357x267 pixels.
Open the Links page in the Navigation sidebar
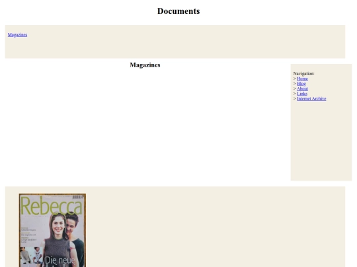[302, 94]
